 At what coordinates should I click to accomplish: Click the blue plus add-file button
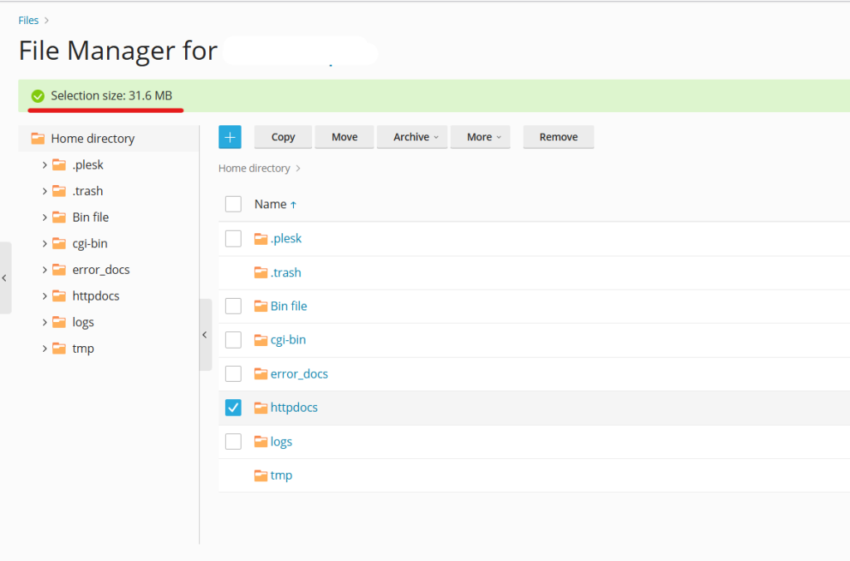coord(230,137)
